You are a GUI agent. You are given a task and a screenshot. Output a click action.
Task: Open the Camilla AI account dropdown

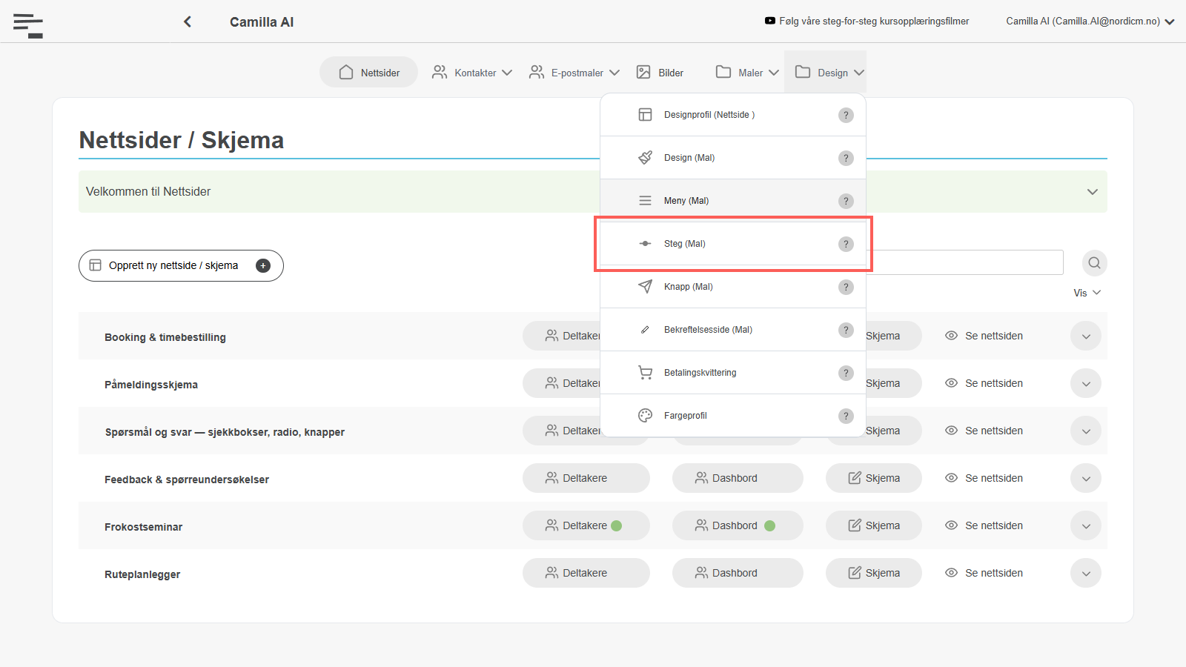1090,21
